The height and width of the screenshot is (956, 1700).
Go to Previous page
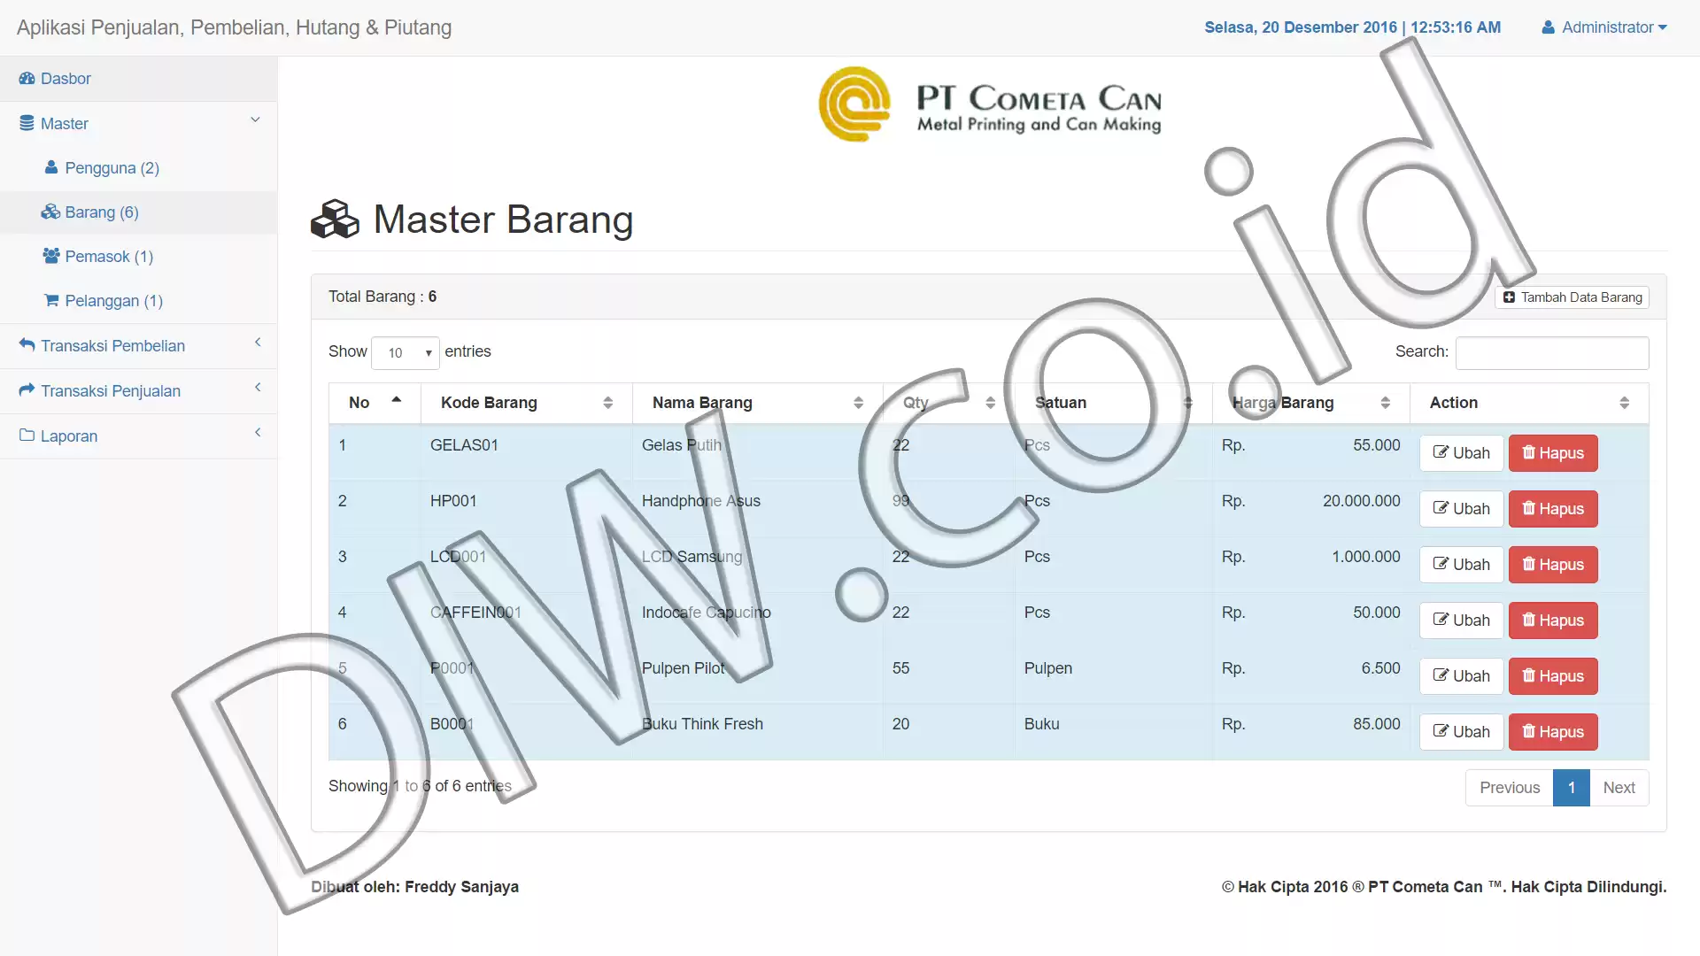click(x=1510, y=788)
